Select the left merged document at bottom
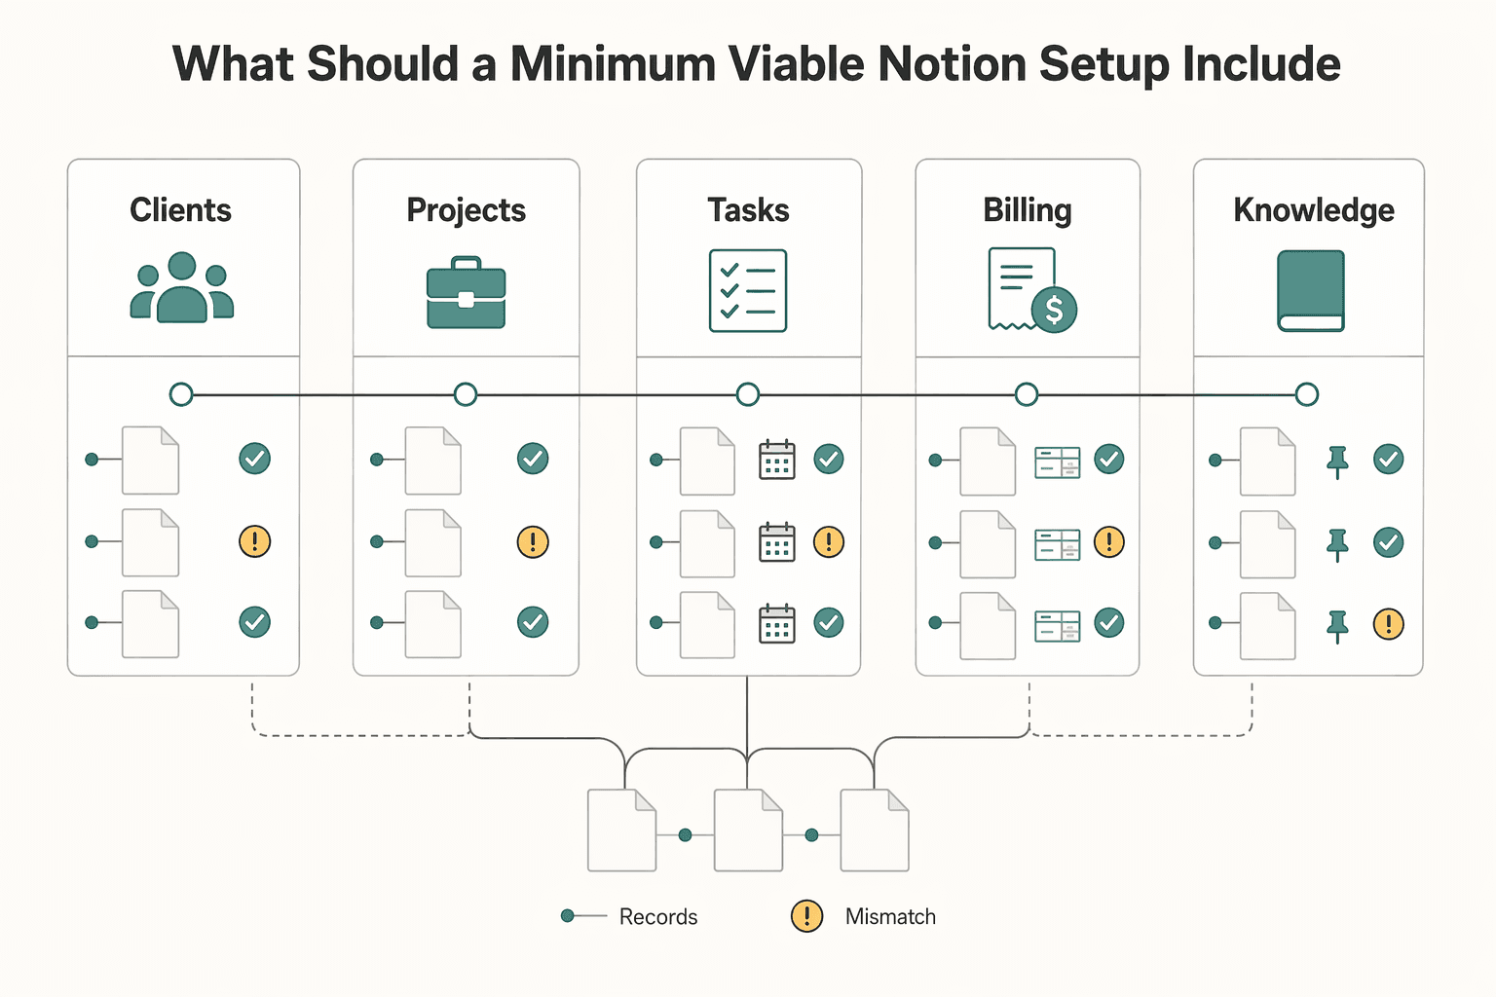Image resolution: width=1496 pixels, height=997 pixels. 622,831
